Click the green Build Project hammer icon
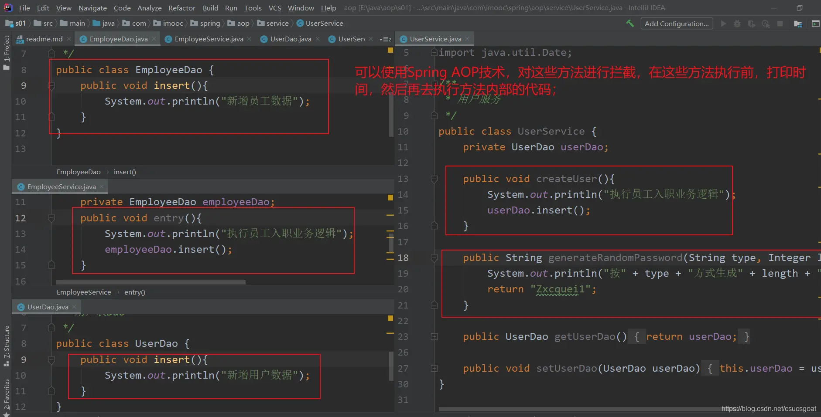This screenshot has height=417, width=821. click(x=630, y=24)
